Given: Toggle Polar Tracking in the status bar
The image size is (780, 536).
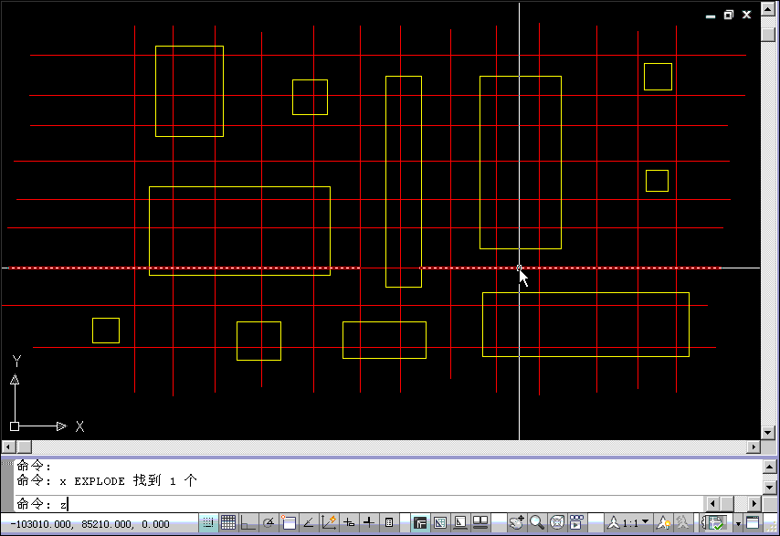Looking at the screenshot, I should point(269,523).
